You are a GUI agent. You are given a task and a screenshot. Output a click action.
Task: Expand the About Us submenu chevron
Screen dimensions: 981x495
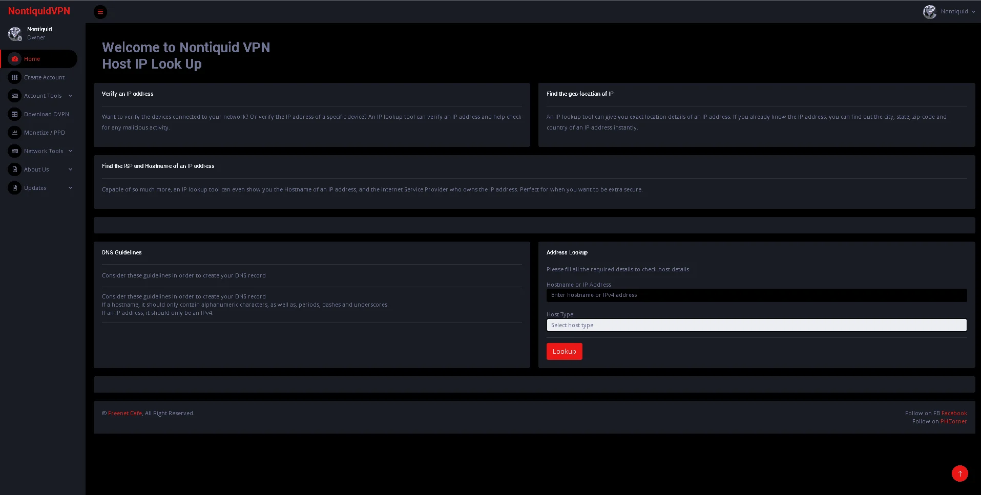tap(70, 169)
